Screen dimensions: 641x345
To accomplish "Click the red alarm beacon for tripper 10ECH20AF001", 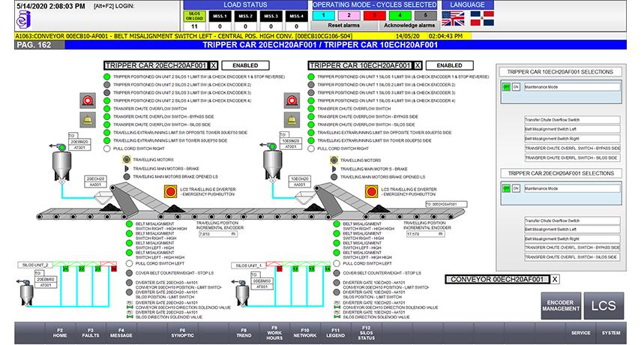I will [292, 100].
